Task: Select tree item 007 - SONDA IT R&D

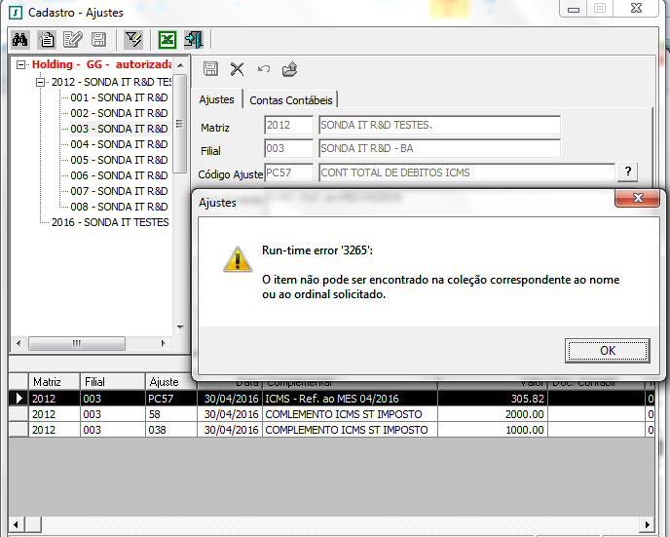Action: [x=119, y=191]
